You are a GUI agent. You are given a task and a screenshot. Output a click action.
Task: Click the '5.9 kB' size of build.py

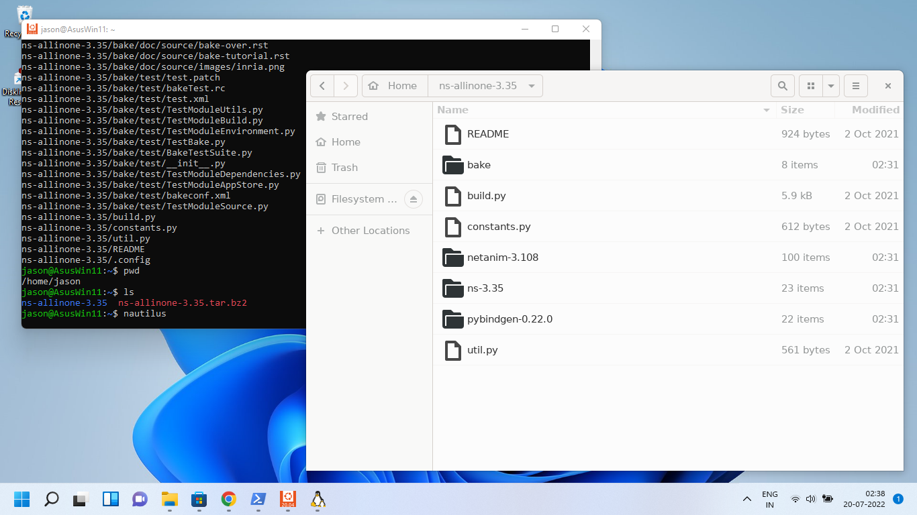[x=797, y=196]
